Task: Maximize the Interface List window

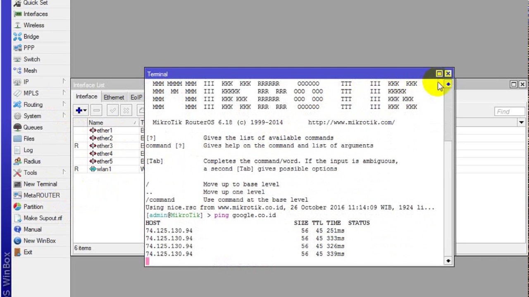Action: click(514, 84)
